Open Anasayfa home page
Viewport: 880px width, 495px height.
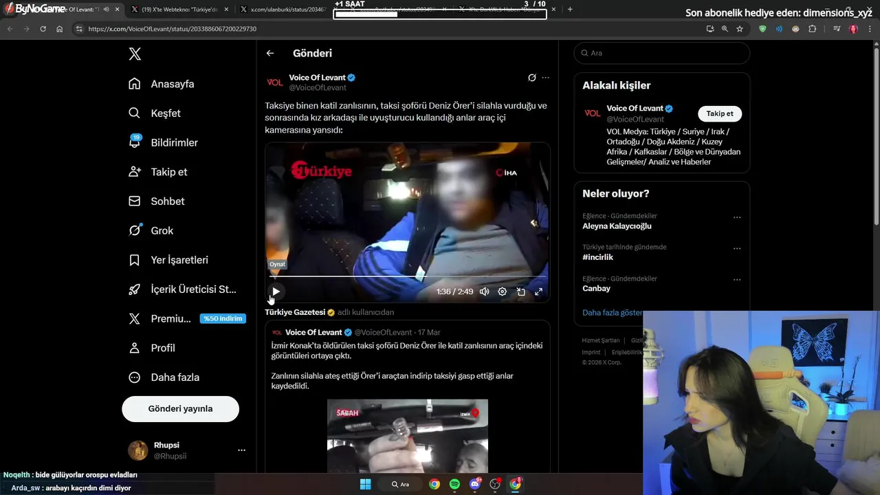tap(162, 84)
